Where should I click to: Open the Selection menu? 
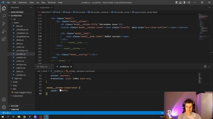[x=23, y=2]
